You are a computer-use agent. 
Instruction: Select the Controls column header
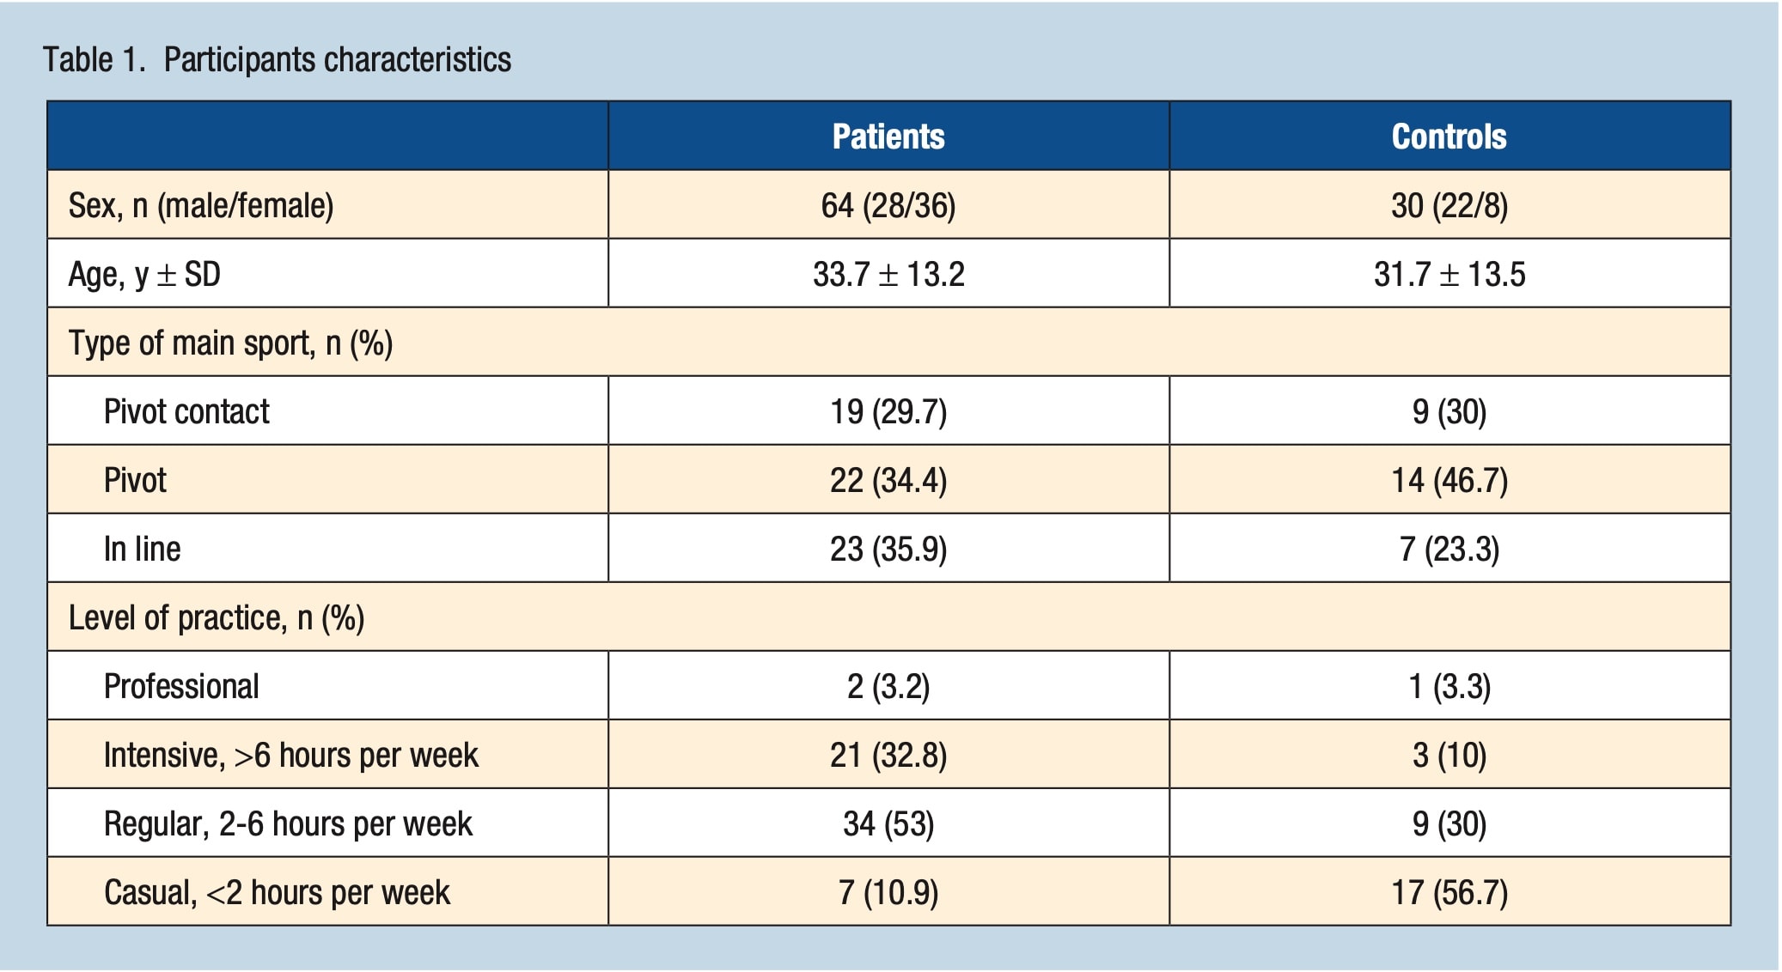(x=1449, y=137)
